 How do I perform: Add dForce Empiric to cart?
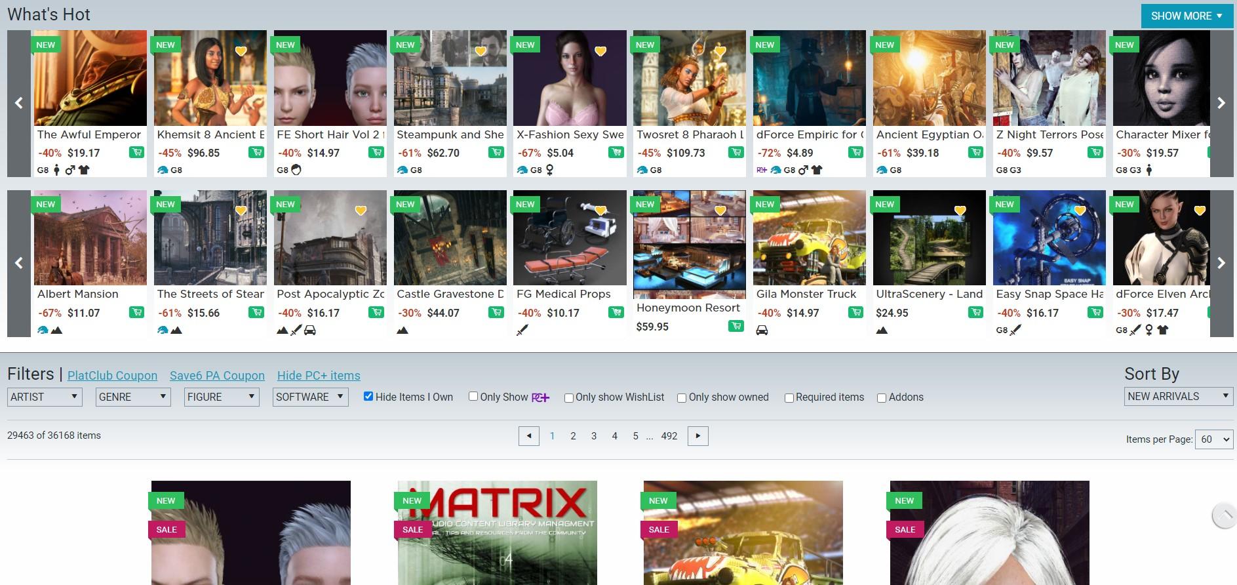click(x=856, y=152)
